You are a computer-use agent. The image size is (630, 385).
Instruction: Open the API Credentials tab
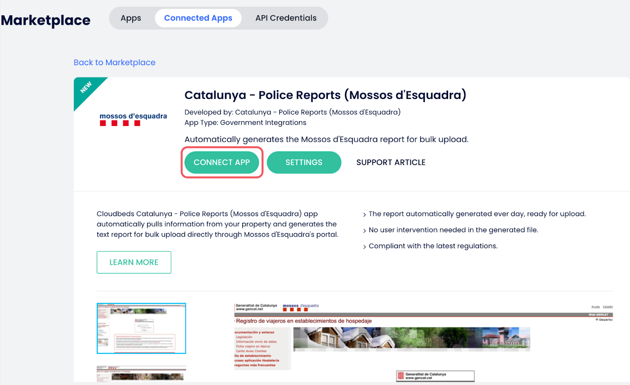coord(286,18)
